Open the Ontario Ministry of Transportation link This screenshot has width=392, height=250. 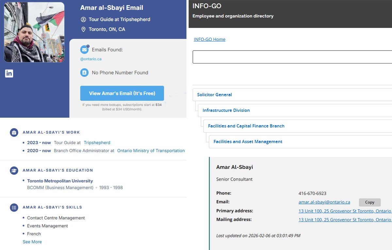(x=151, y=151)
